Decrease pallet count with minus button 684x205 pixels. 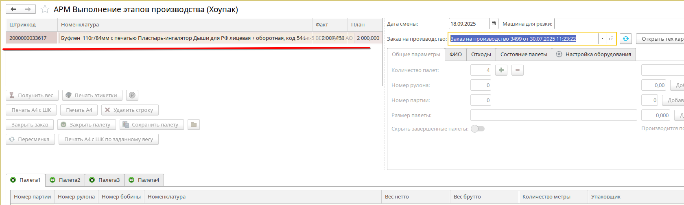517,70
